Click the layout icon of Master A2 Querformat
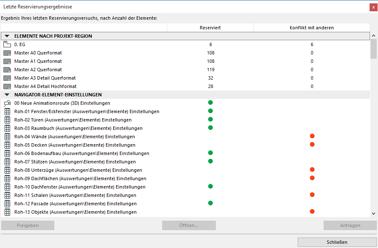The image size is (378, 248). pos(7,70)
